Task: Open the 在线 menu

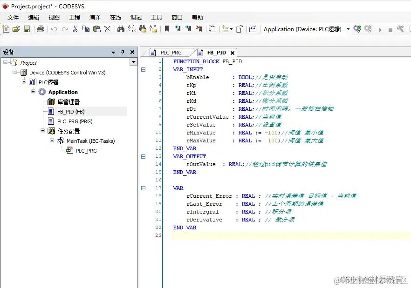Action: click(x=116, y=18)
